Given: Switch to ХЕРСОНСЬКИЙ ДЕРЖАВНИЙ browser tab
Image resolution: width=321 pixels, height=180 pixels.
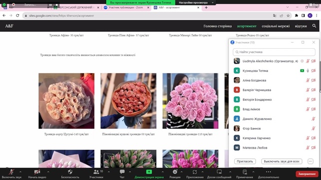Looking at the screenshot, I should [x=76, y=7].
